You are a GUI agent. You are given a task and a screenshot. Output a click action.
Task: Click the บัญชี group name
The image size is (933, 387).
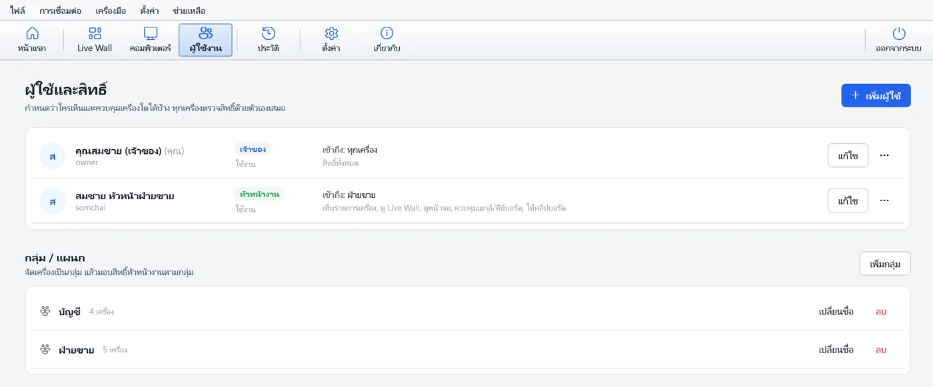point(69,311)
